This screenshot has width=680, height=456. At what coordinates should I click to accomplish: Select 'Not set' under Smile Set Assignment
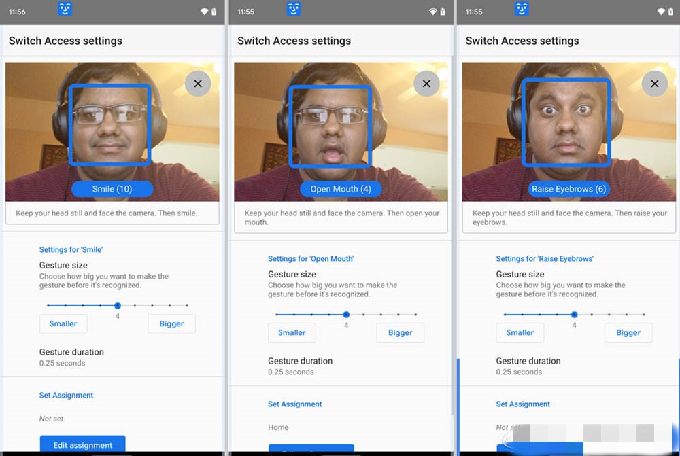tap(51, 419)
